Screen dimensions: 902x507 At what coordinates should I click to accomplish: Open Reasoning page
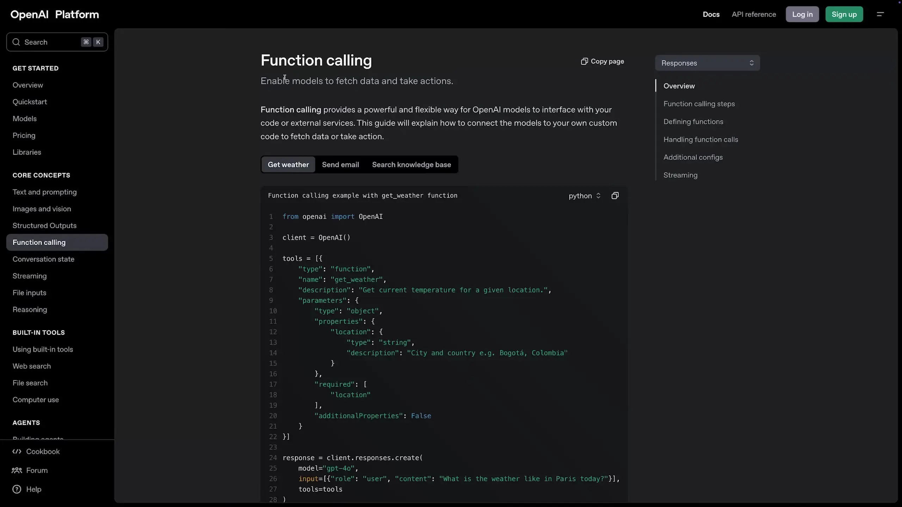coord(30,309)
